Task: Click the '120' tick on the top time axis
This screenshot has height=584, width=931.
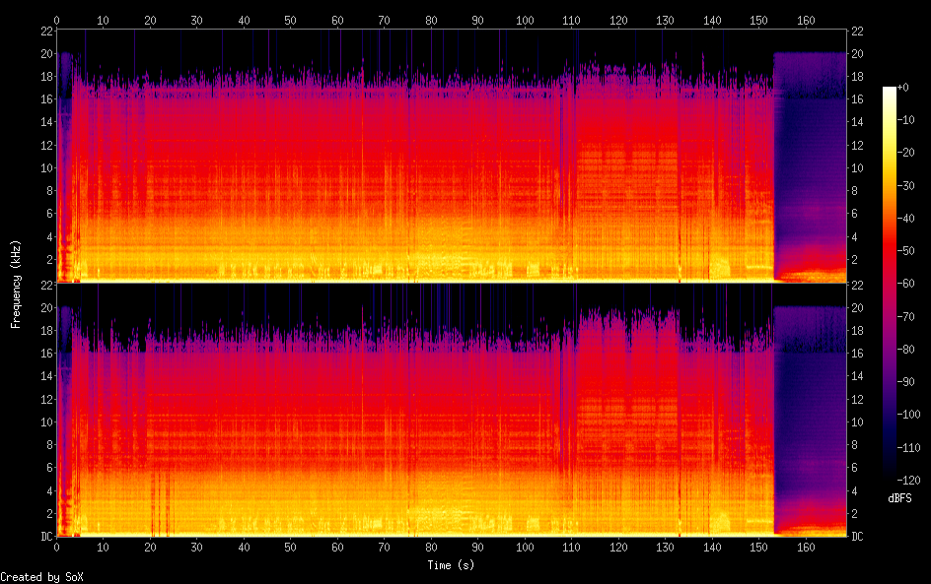Action: 618,20
